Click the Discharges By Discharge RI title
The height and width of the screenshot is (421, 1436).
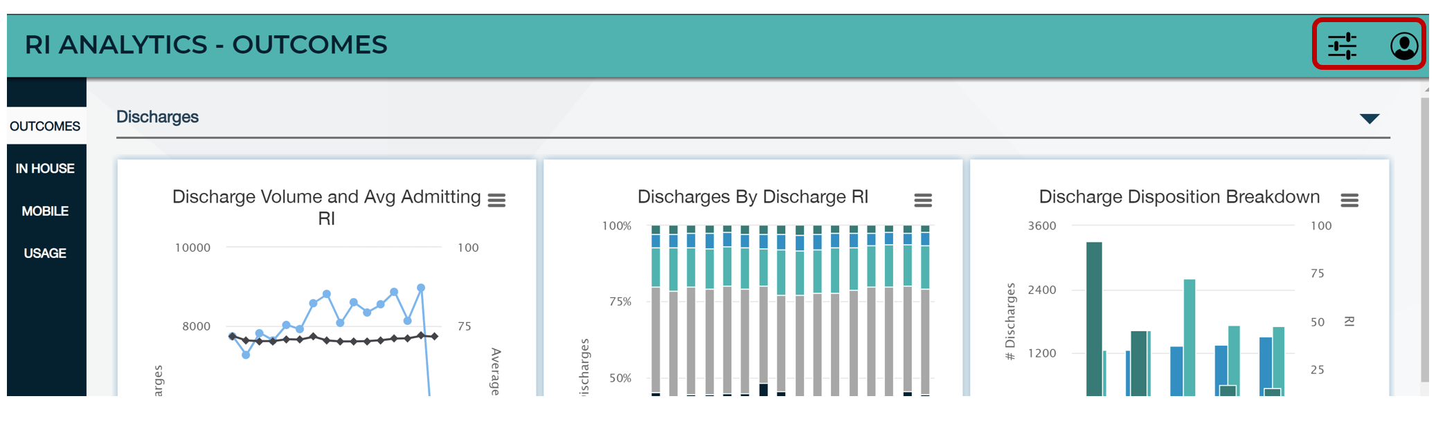click(753, 197)
